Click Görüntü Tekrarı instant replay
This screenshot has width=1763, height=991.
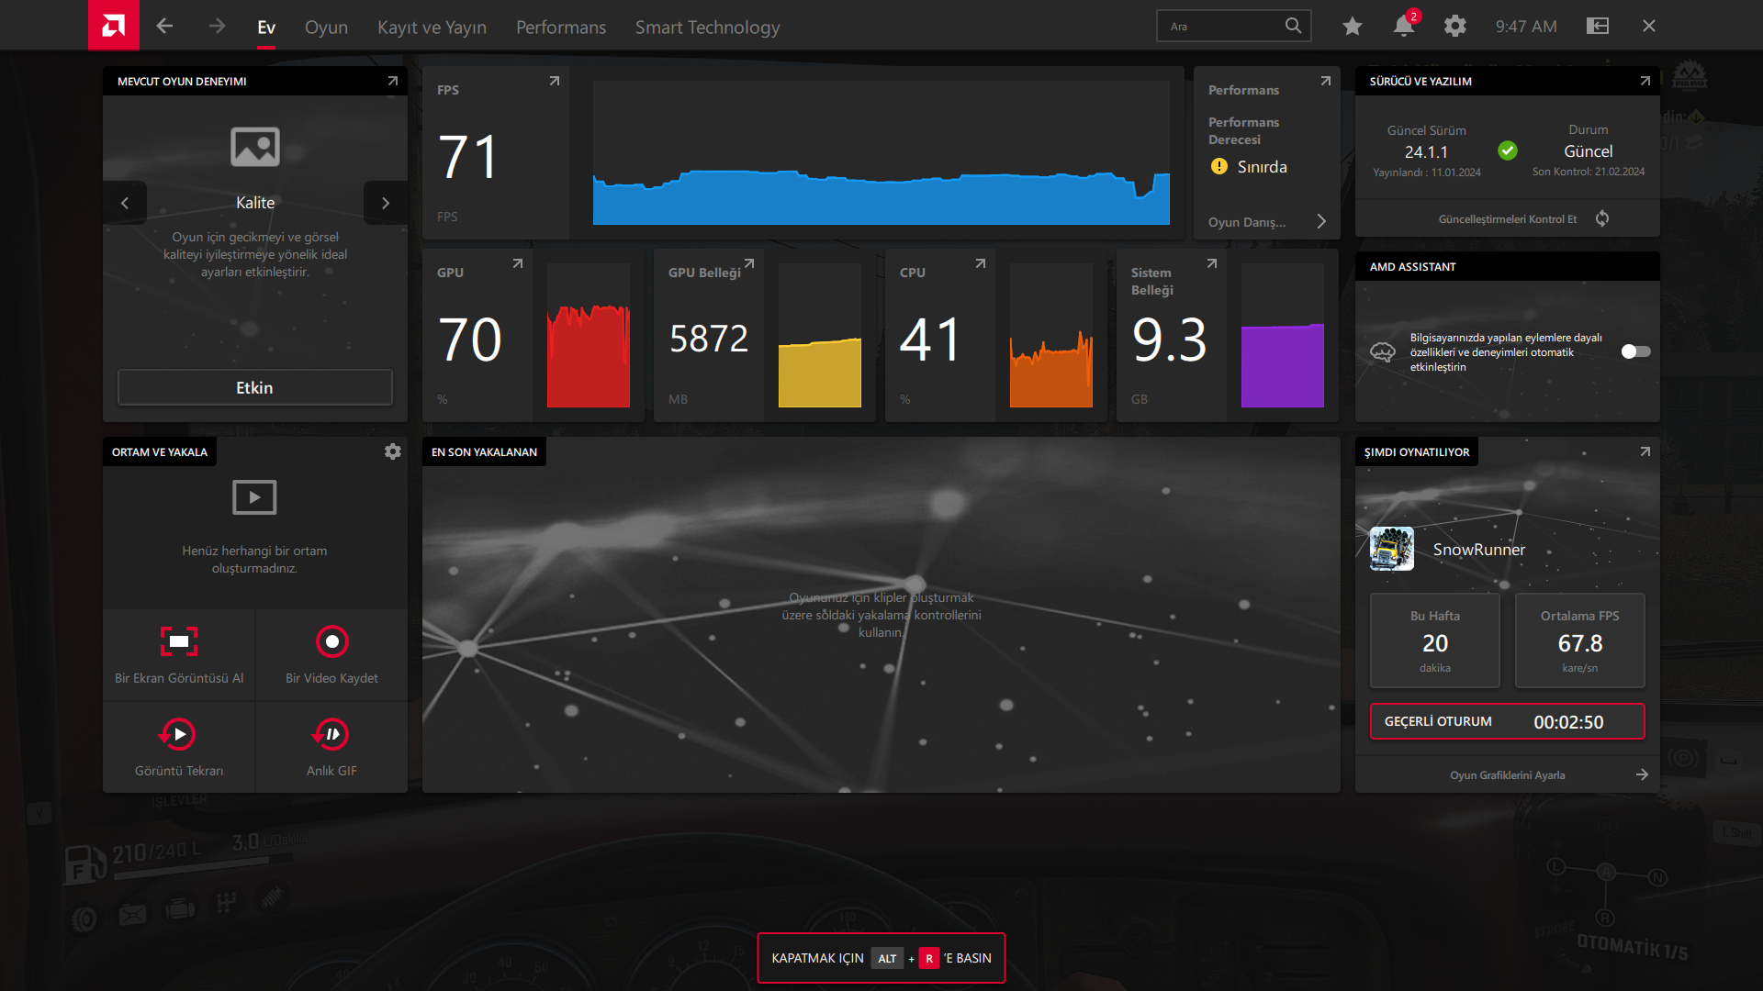[x=179, y=747]
